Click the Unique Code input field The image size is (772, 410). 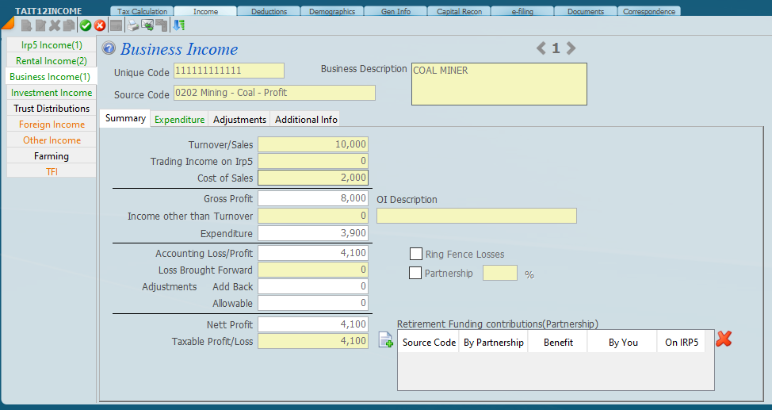pos(229,71)
